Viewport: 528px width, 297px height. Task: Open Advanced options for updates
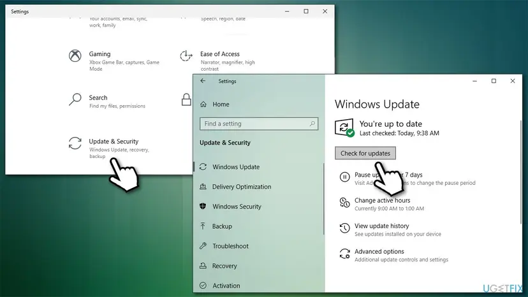tap(379, 252)
